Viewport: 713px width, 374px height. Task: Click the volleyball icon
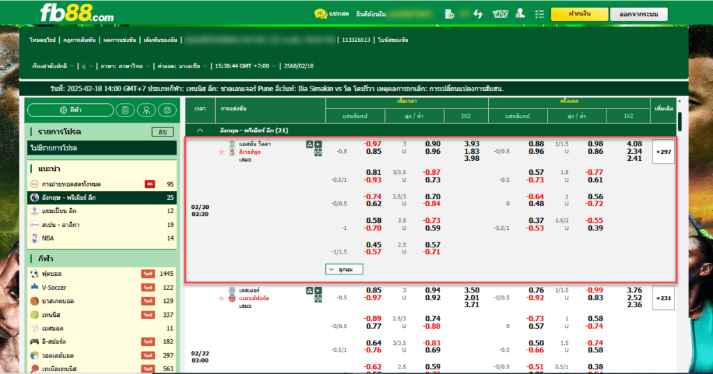[34, 355]
